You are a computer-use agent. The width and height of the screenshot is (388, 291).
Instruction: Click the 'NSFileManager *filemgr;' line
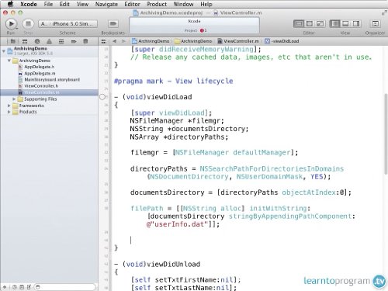click(177, 121)
